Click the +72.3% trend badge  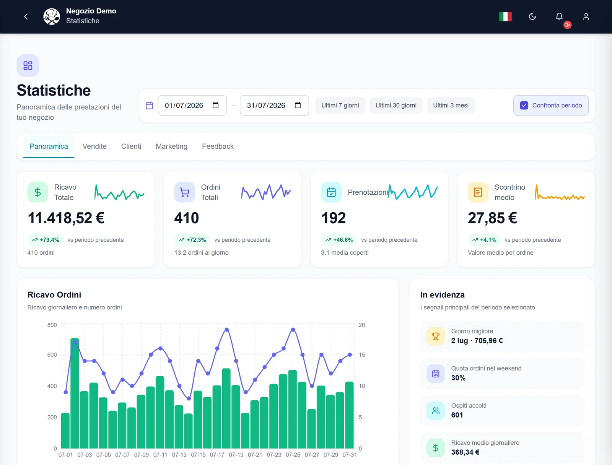click(192, 240)
